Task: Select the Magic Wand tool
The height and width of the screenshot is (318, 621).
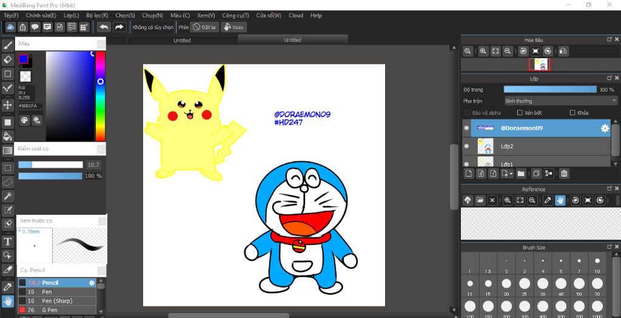Action: (x=8, y=196)
